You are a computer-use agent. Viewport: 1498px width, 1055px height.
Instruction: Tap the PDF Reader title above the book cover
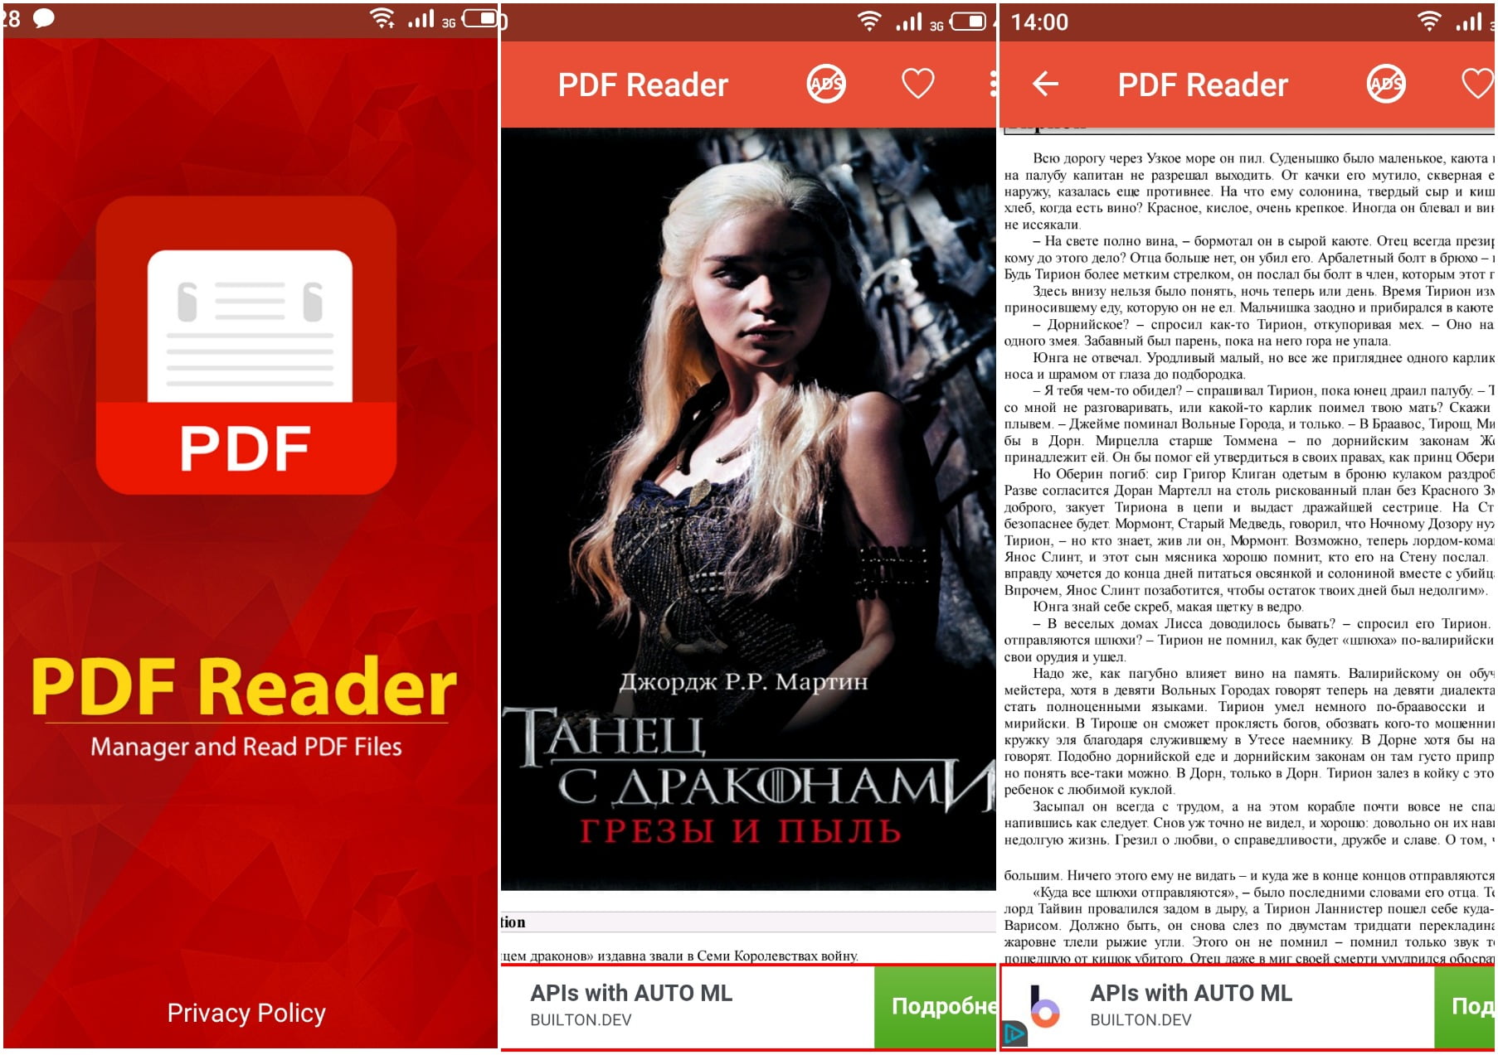click(643, 85)
